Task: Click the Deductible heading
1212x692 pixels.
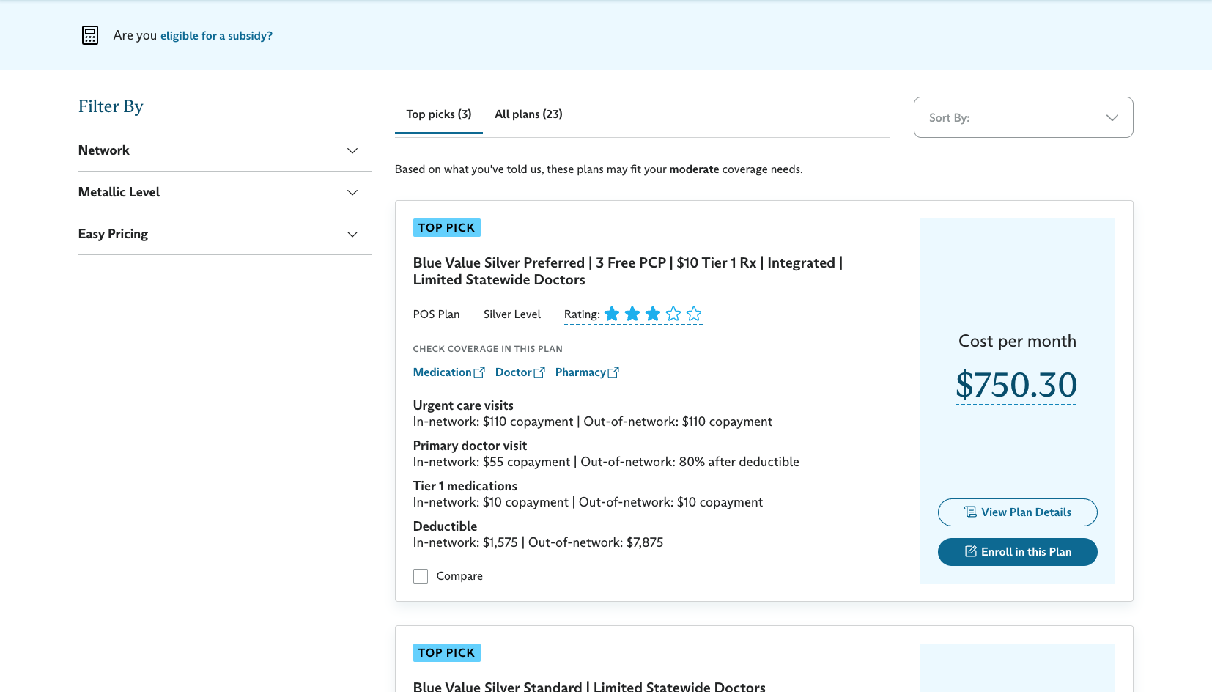Action: click(x=445, y=526)
